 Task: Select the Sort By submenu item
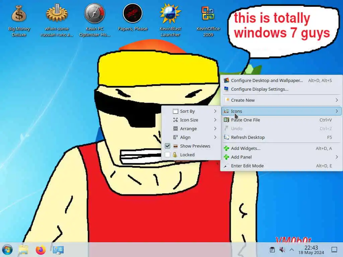tap(191, 111)
